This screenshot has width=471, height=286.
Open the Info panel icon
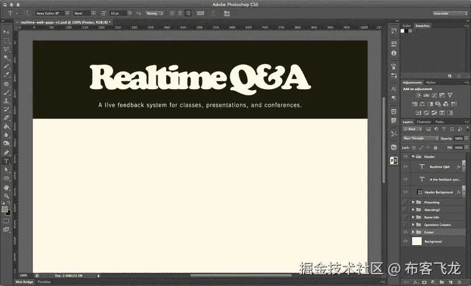click(394, 53)
